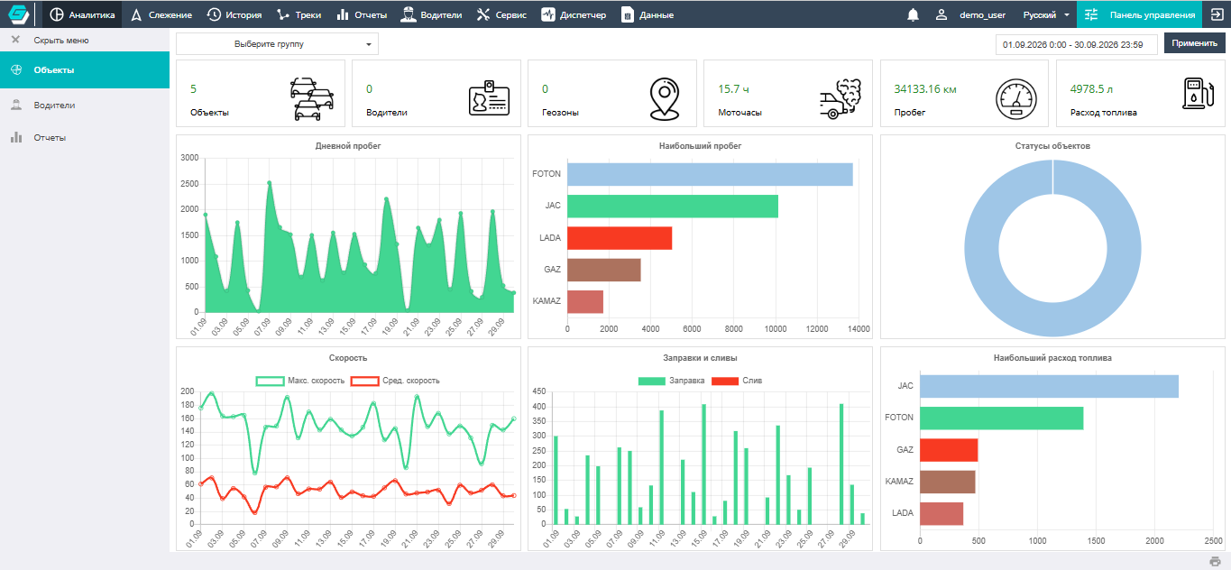
Task: Click the Применить button
Action: 1195,43
